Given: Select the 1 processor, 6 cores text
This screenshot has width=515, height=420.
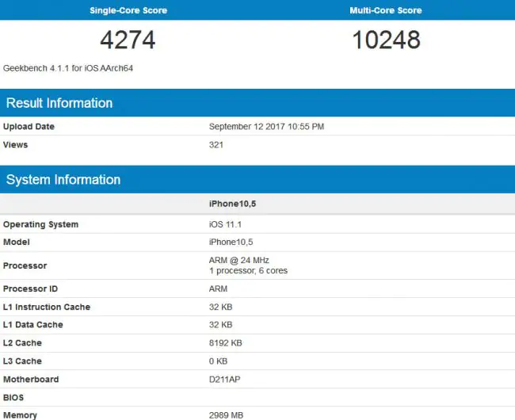Looking at the screenshot, I should 248,270.
